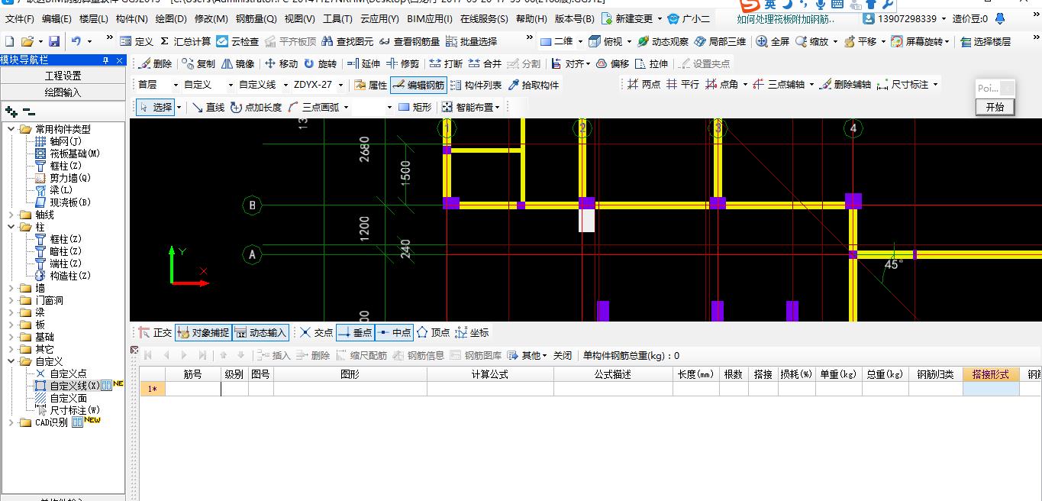The width and height of the screenshot is (1042, 501).
Task: Click 全屏 full screen view
Action: click(x=772, y=41)
